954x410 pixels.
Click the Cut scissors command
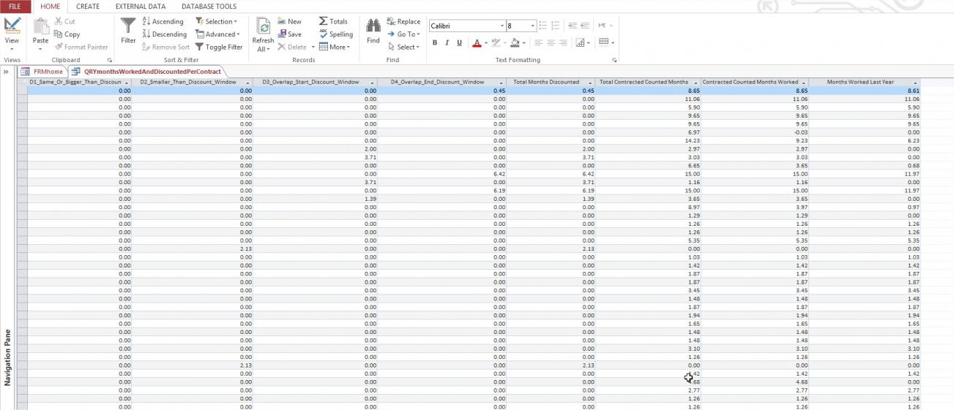pyautogui.click(x=64, y=22)
